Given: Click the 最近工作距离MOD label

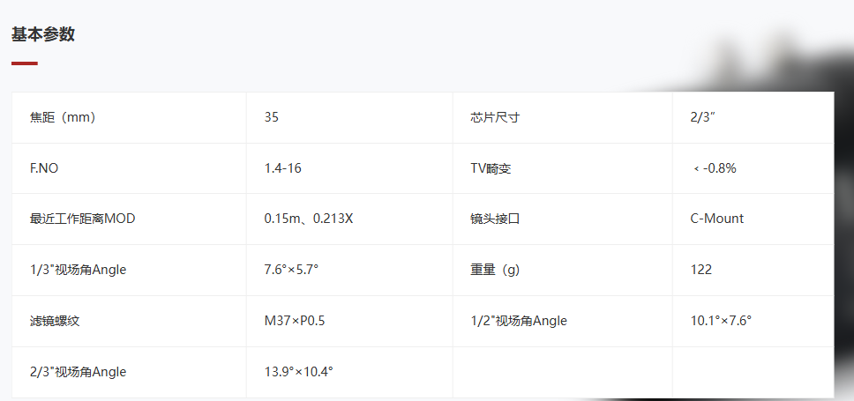Looking at the screenshot, I should coord(82,219).
